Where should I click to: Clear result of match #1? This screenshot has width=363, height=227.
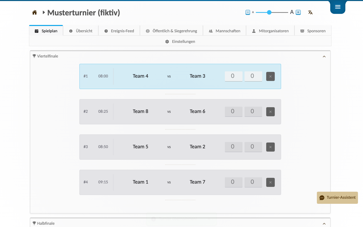(x=270, y=76)
